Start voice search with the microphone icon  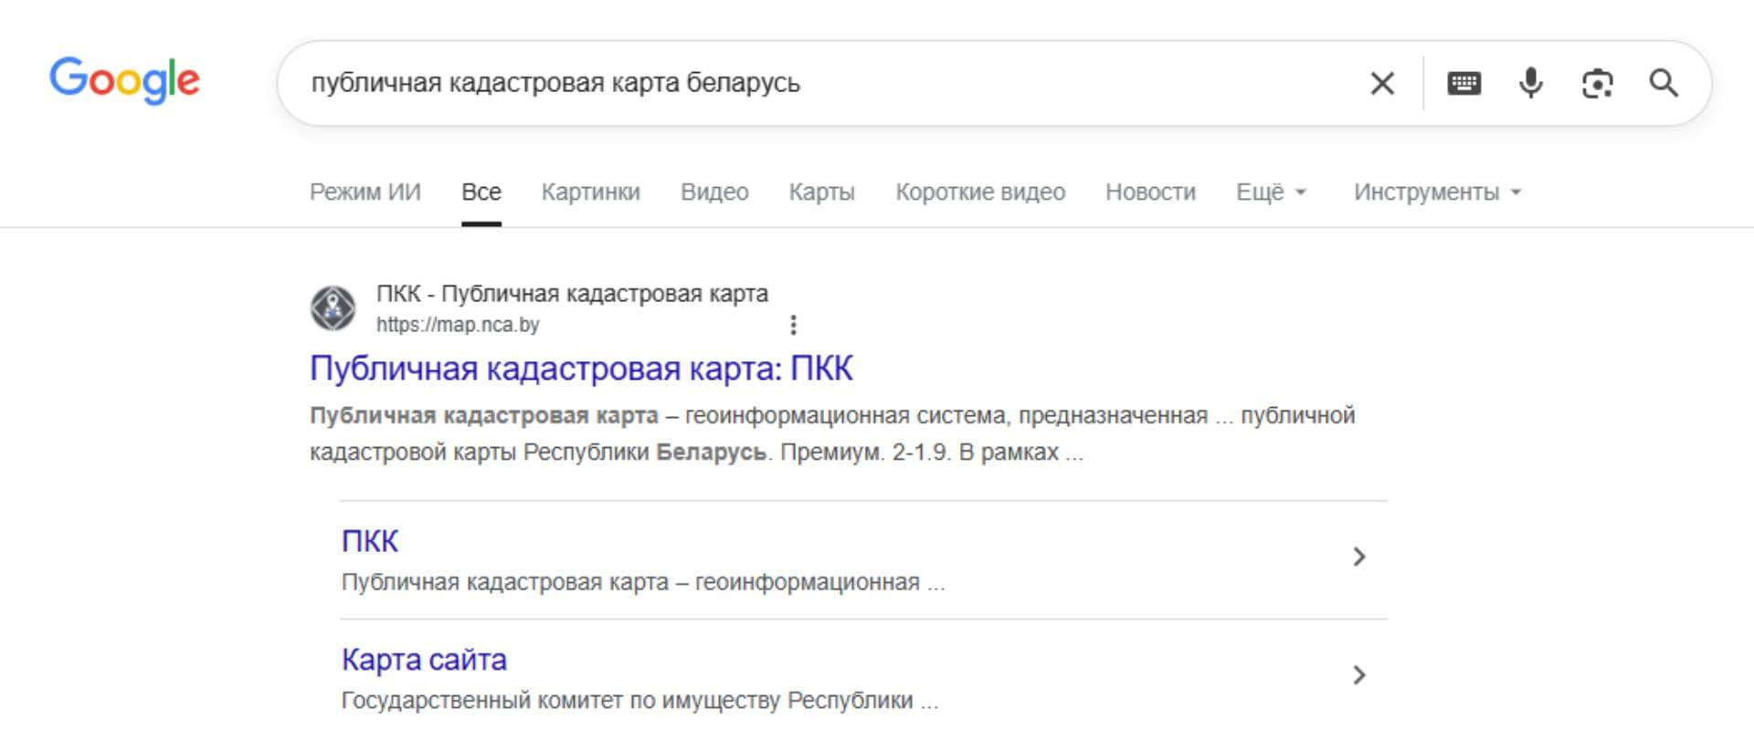click(x=1530, y=83)
